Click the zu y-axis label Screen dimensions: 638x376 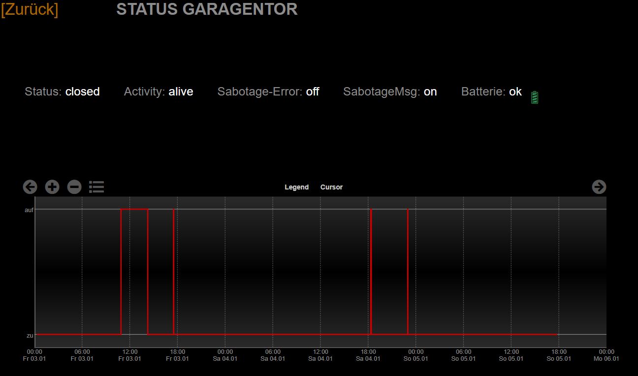(30, 335)
